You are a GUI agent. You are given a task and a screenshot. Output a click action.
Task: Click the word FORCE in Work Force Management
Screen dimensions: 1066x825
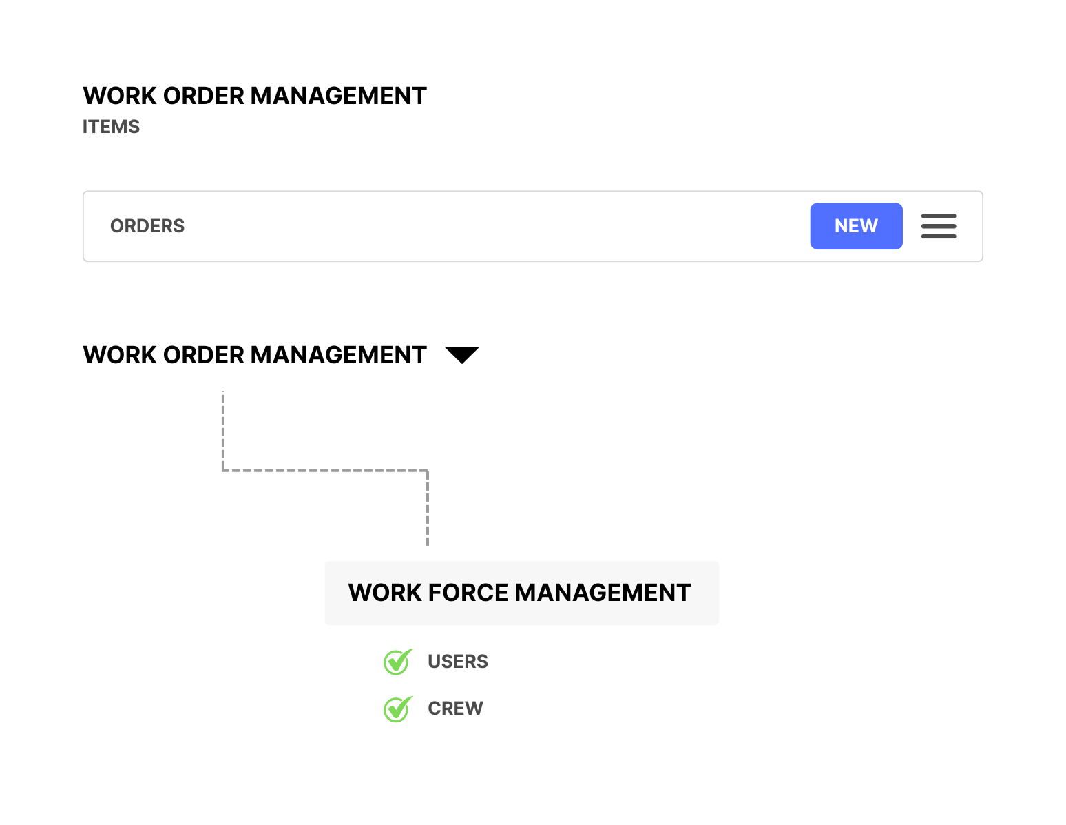[468, 593]
